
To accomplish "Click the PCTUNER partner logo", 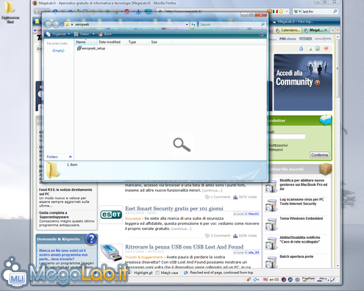I will point(305,39).
